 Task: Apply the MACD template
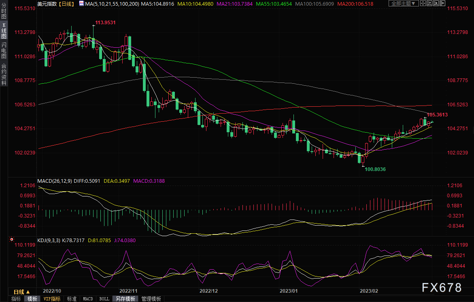[88, 299]
